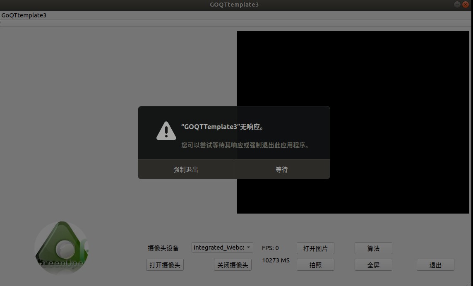Click the 退出 exit button
Image resolution: width=473 pixels, height=286 pixels.
point(435,265)
